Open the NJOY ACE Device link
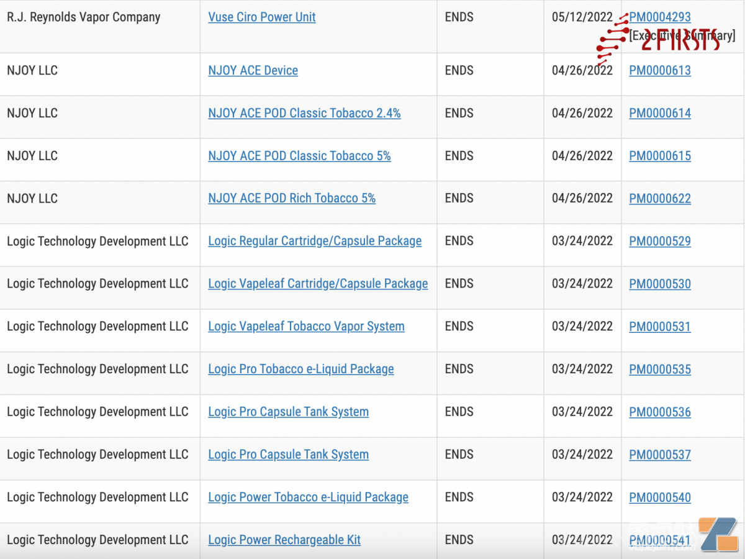 pos(253,71)
